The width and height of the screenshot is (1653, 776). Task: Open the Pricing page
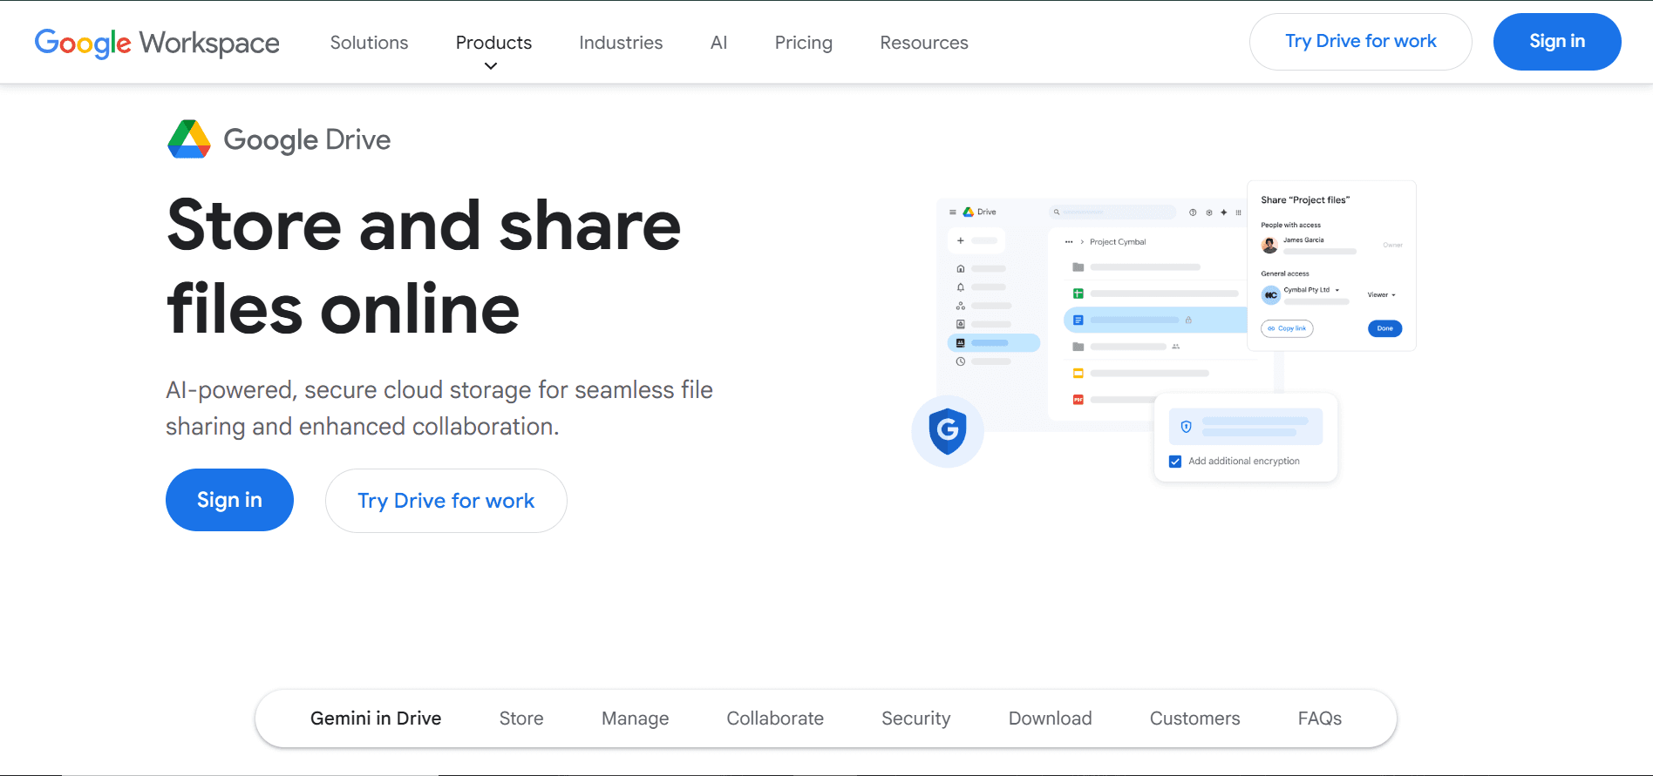point(803,43)
